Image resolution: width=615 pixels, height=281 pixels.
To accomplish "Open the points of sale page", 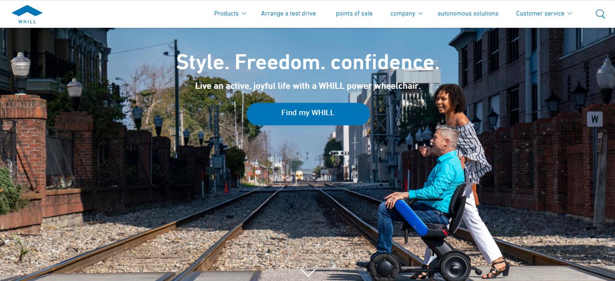I will click(x=354, y=14).
